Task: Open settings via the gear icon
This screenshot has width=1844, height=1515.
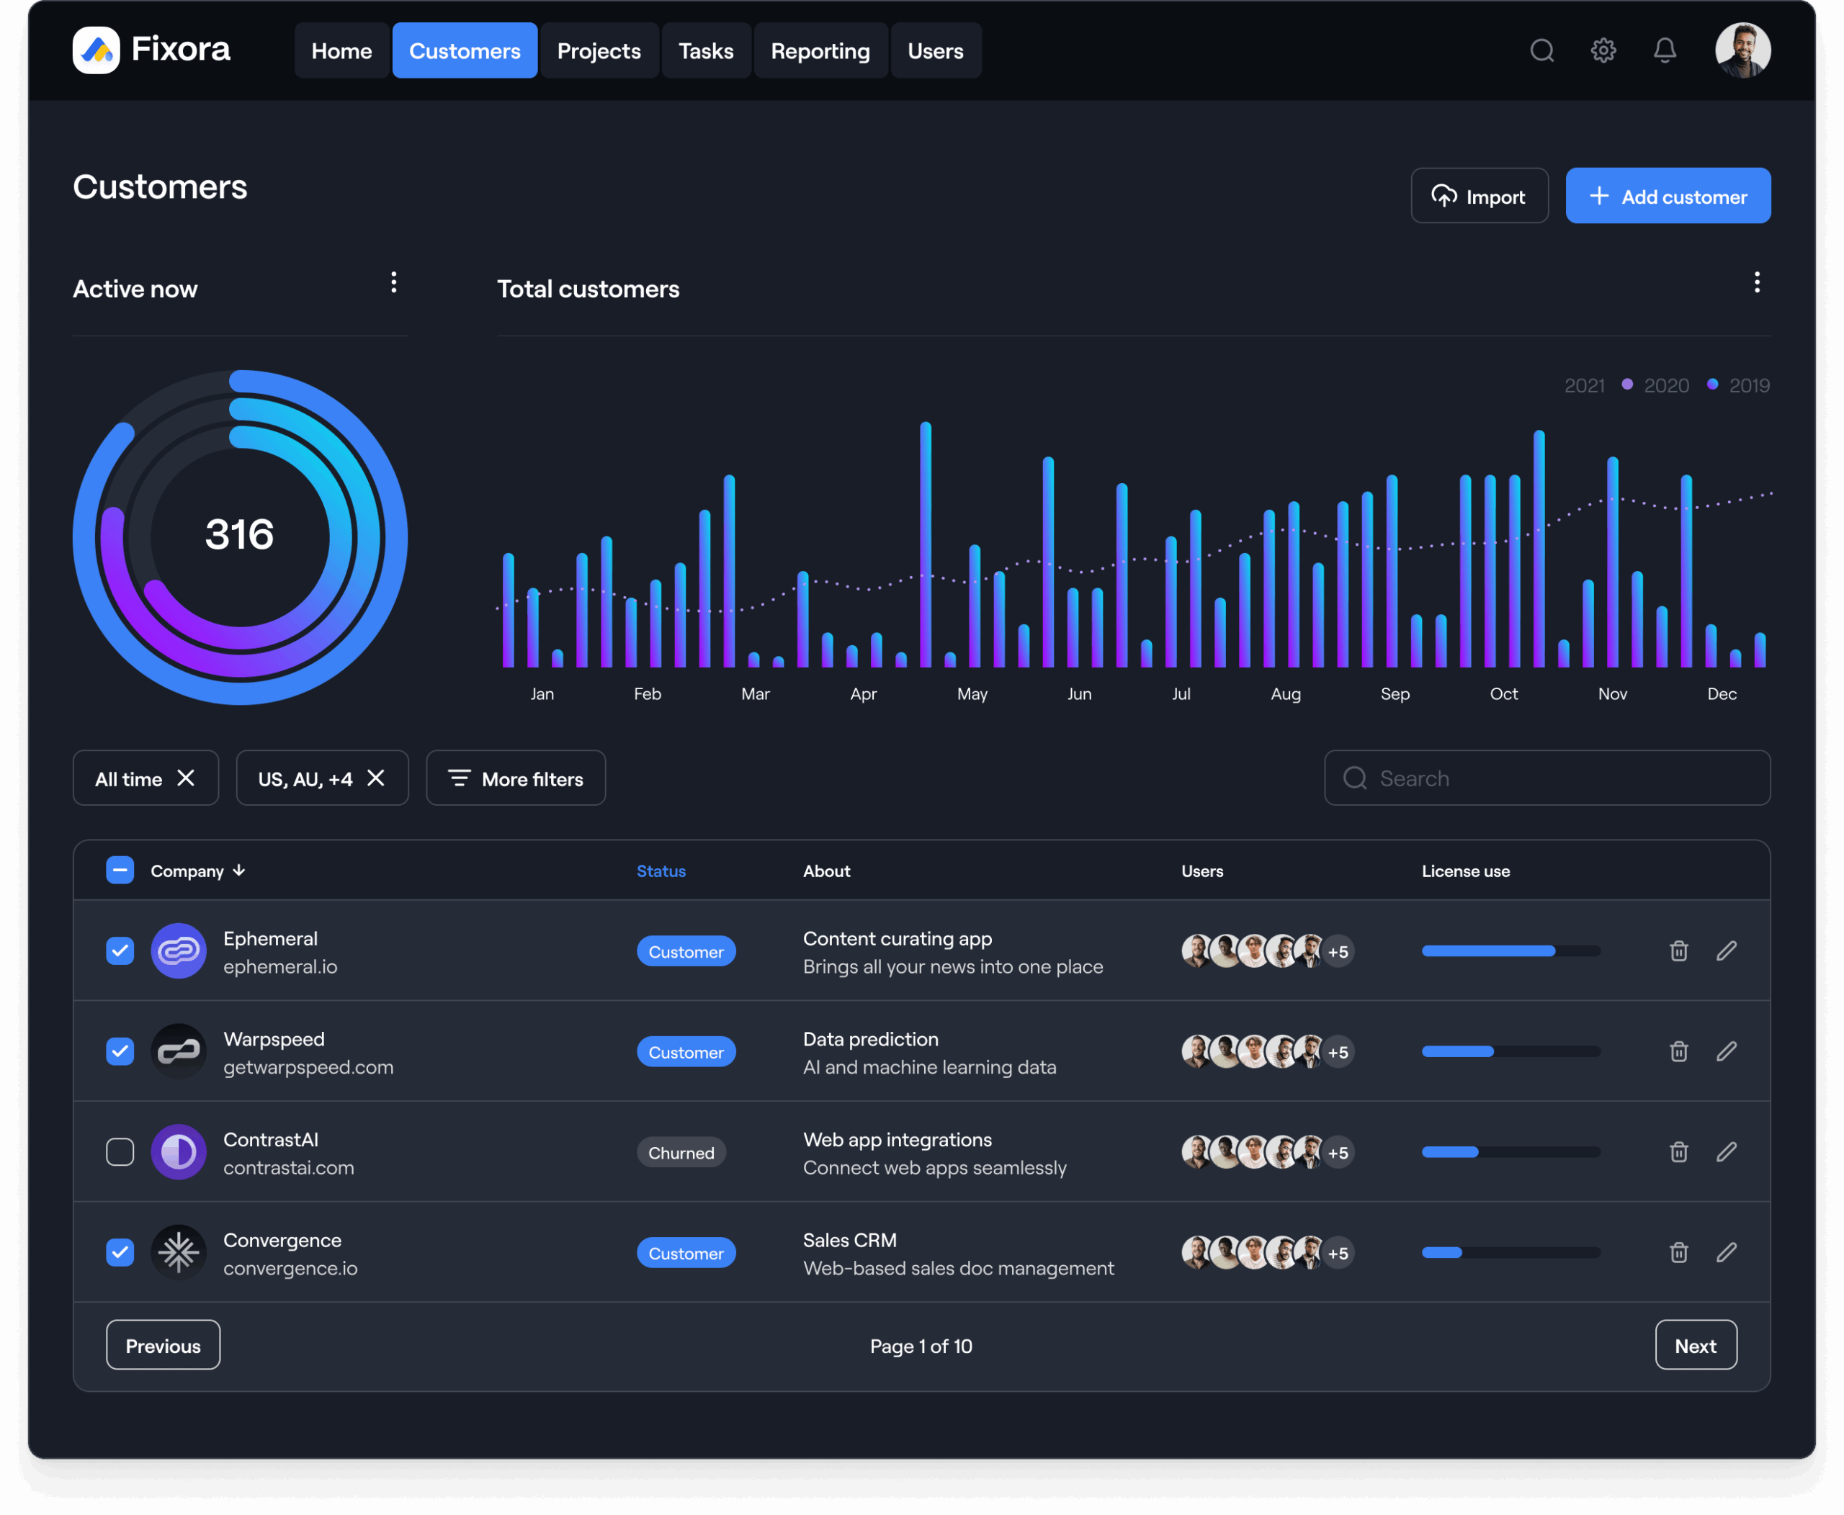Action: [x=1603, y=50]
